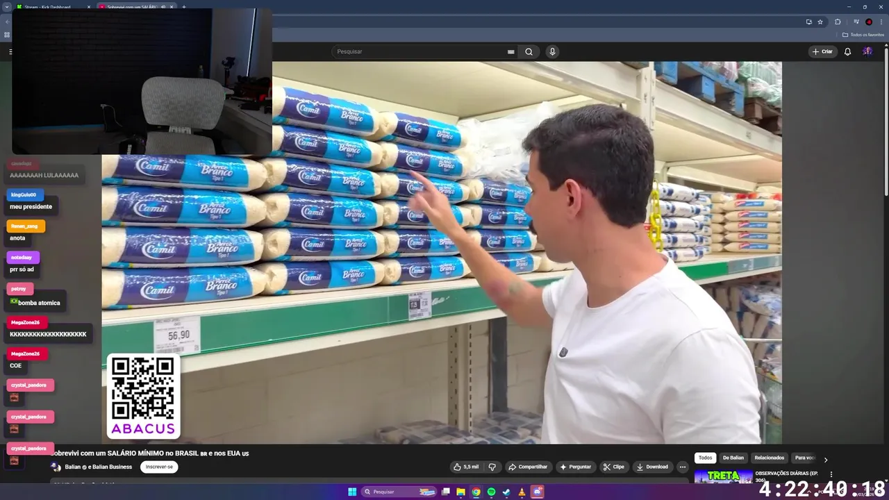
Task: Click the ABACUS QR code overlay
Action: coord(143,396)
